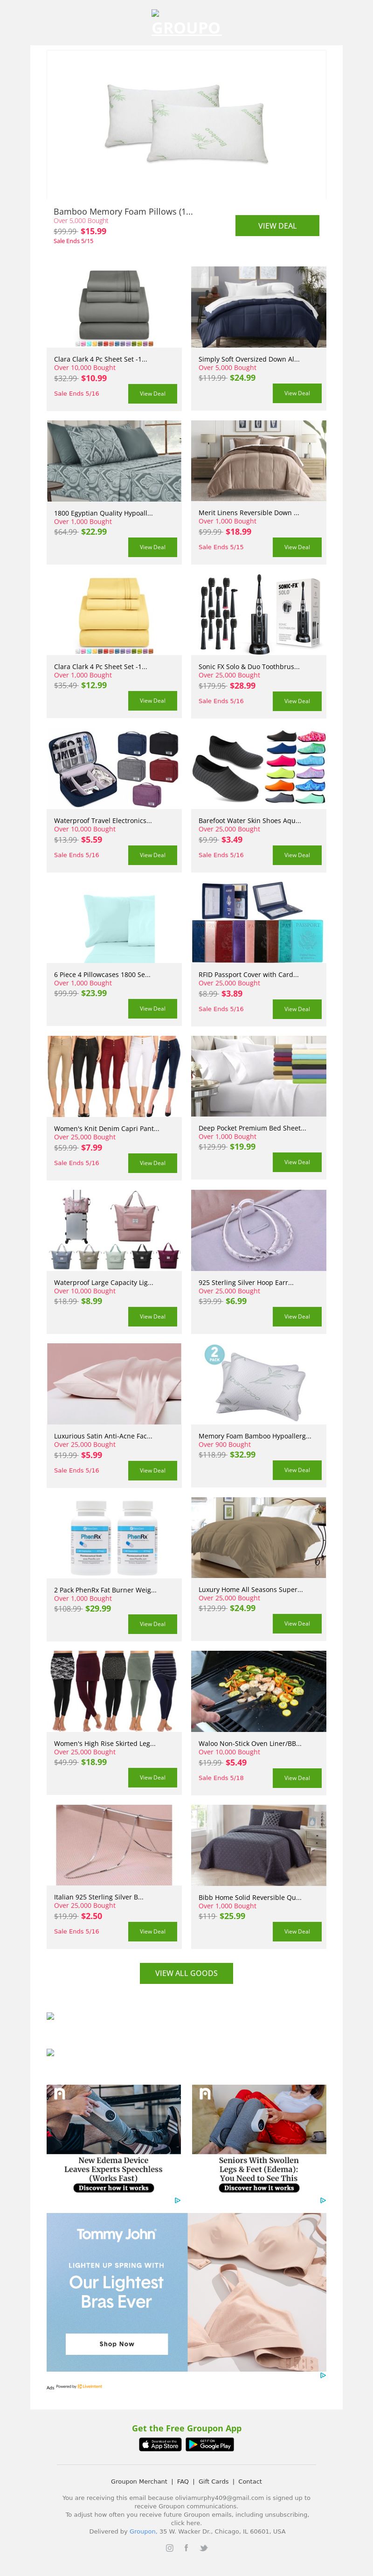
Task: Open the Facebook icon in footer
Action: [186, 2547]
